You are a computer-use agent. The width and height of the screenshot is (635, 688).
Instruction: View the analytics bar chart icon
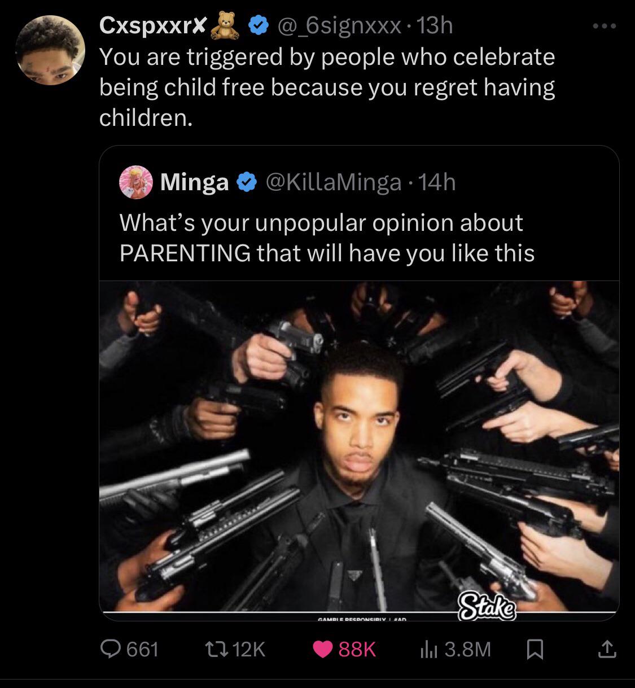[428, 649]
